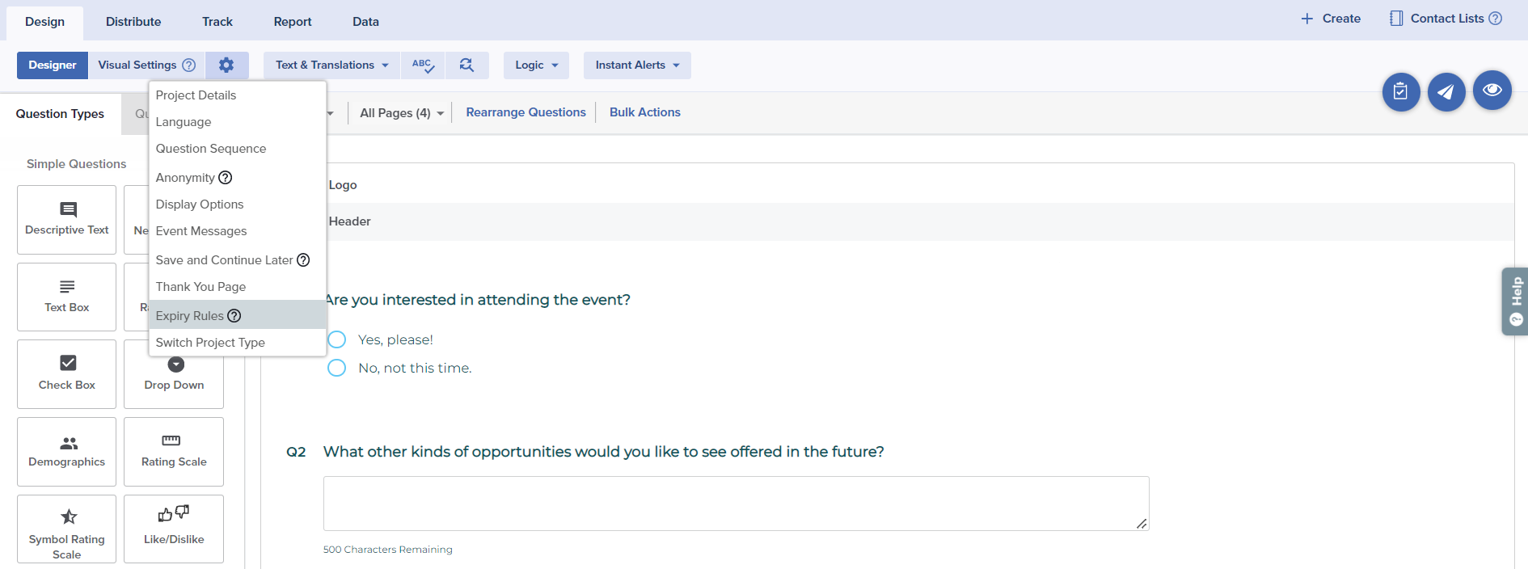Open the Logic dropdown menu
This screenshot has height=569, width=1528.
point(536,65)
